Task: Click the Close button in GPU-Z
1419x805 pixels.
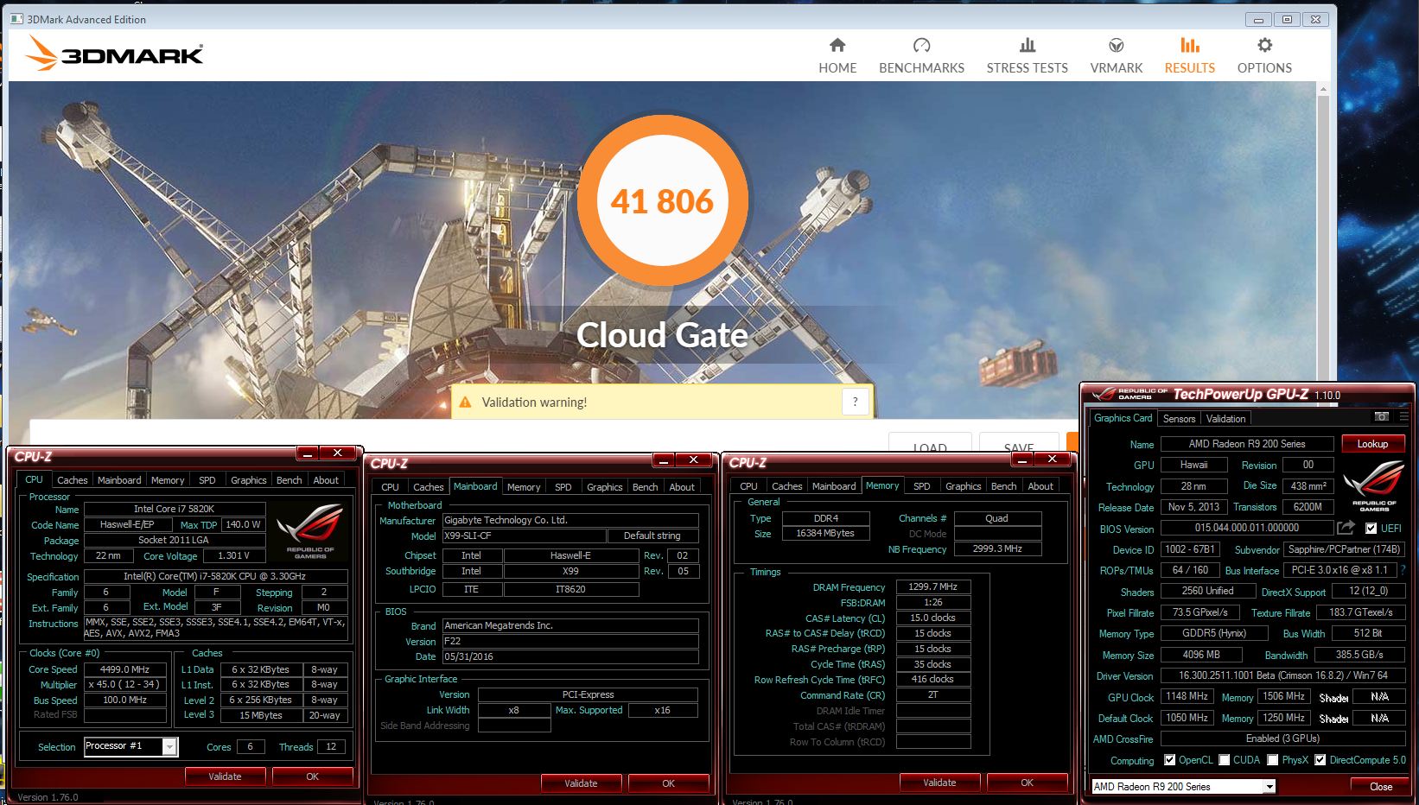Action: click(1381, 787)
